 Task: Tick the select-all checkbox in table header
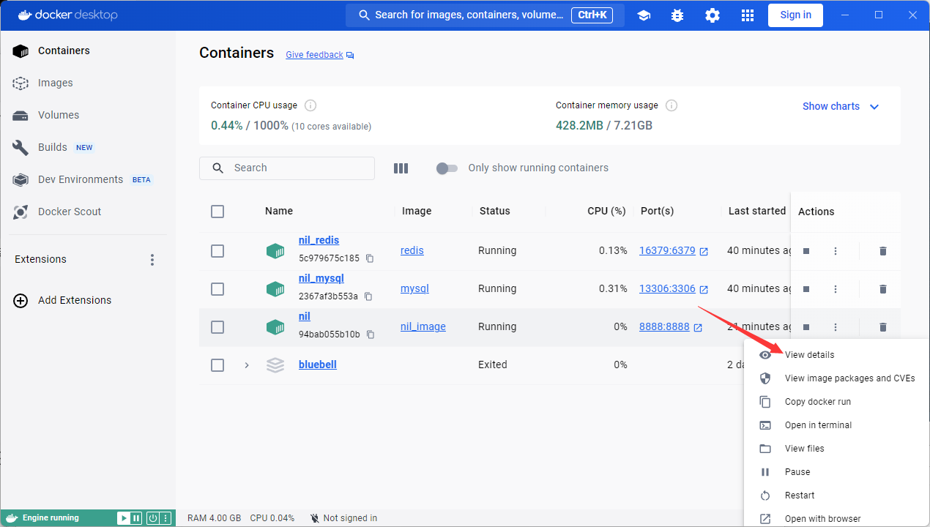pyautogui.click(x=217, y=212)
